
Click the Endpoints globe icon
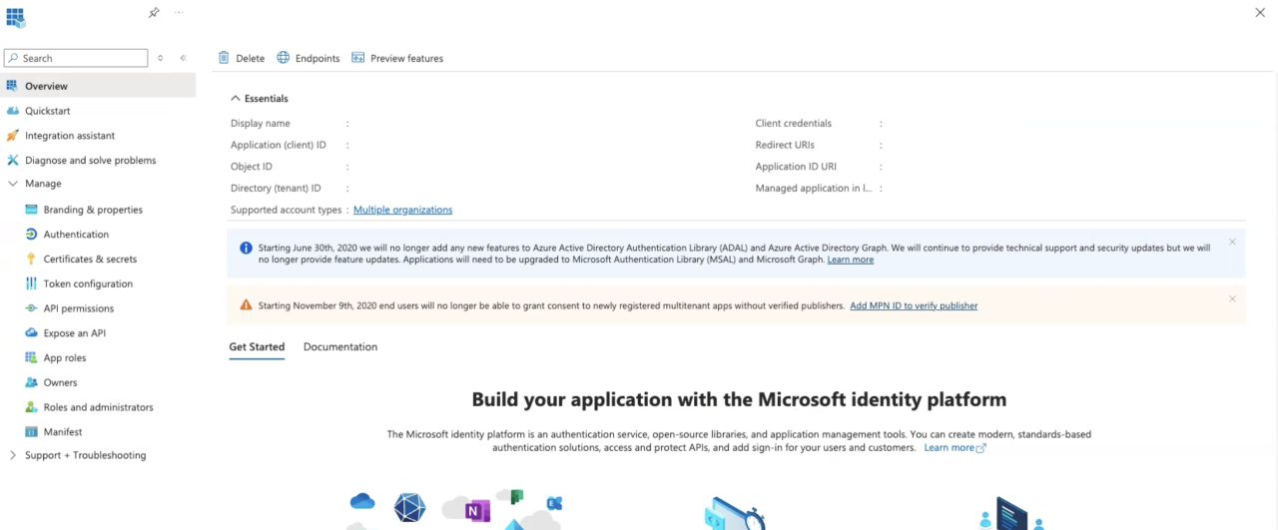(284, 58)
